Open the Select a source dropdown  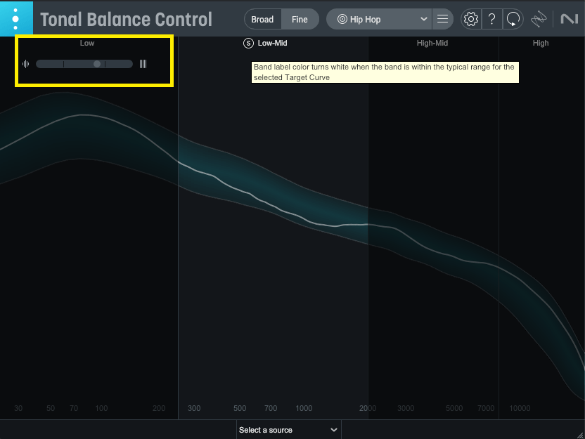tap(289, 430)
